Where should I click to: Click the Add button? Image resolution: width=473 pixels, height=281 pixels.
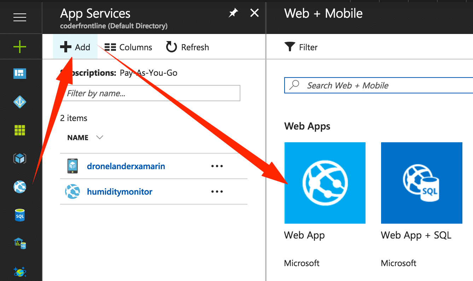[75, 47]
